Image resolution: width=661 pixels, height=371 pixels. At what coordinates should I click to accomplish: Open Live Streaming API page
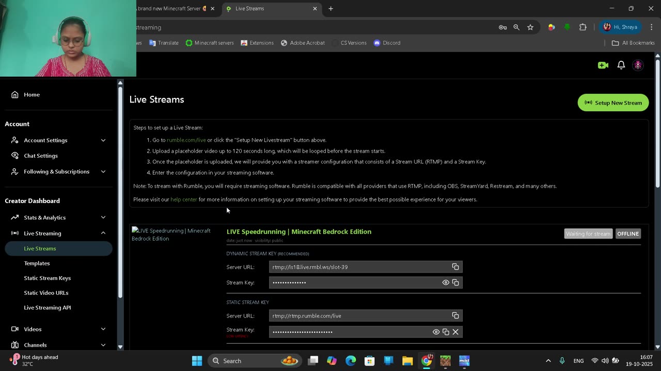pos(47,308)
